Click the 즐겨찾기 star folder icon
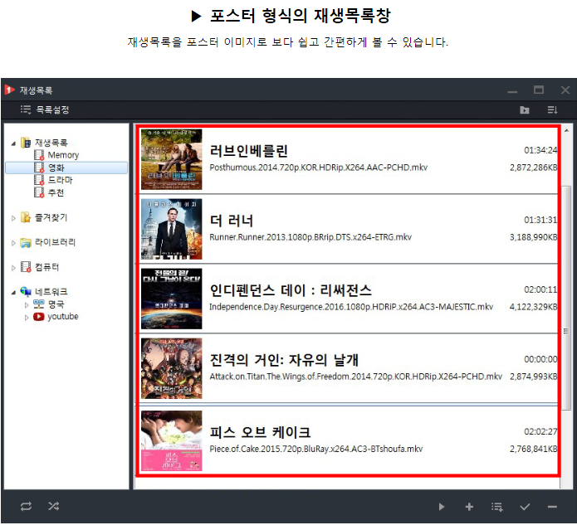Screen dimensions: 577x530 26,217
